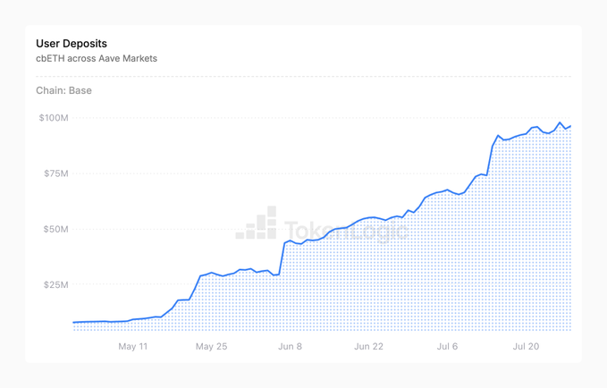The image size is (607, 388).
Task: Click the $50M y-axis label
Action: [55, 229]
